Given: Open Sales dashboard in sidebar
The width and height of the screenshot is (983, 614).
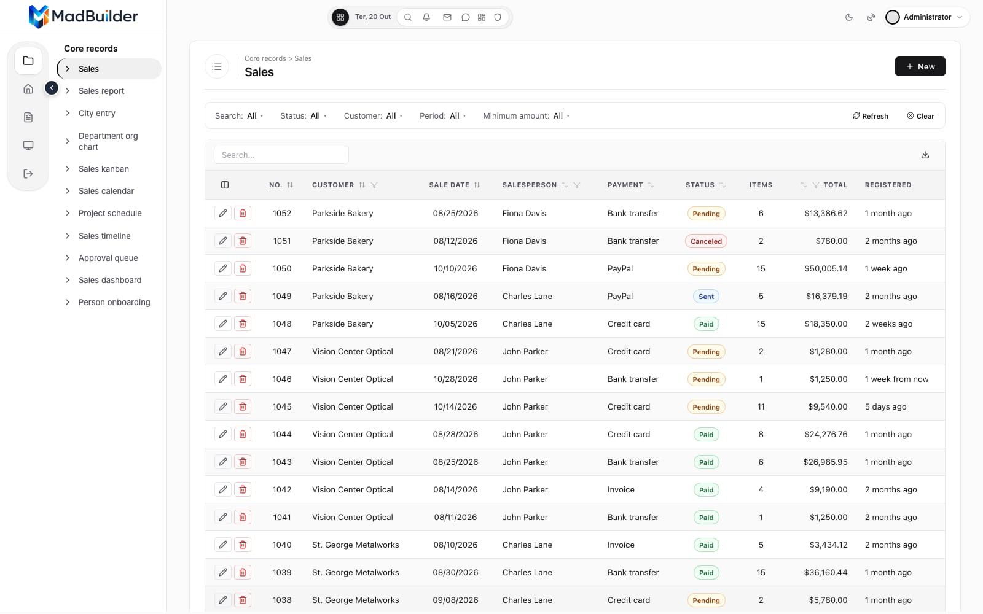Looking at the screenshot, I should point(110,280).
